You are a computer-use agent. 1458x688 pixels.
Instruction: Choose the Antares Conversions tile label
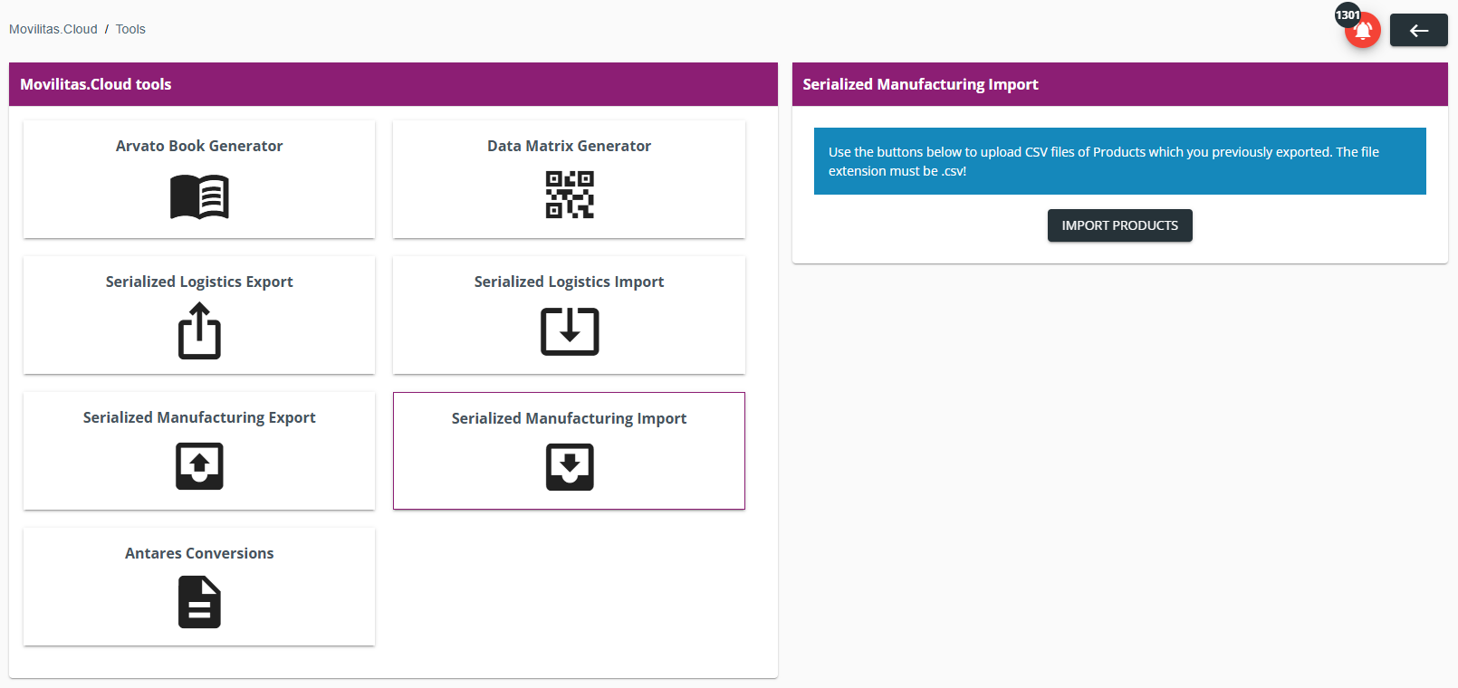pyautogui.click(x=199, y=553)
